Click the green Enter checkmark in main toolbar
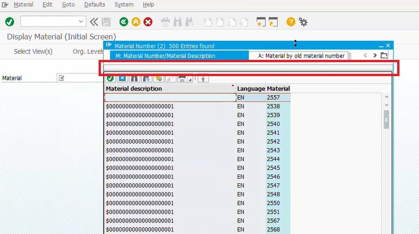 (10, 22)
